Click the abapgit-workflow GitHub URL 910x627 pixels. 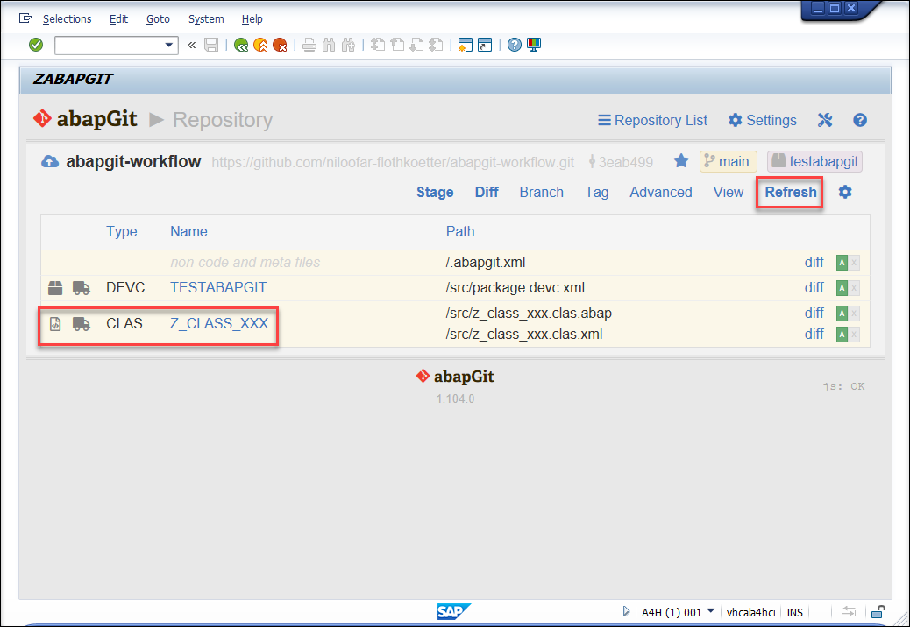tap(393, 162)
